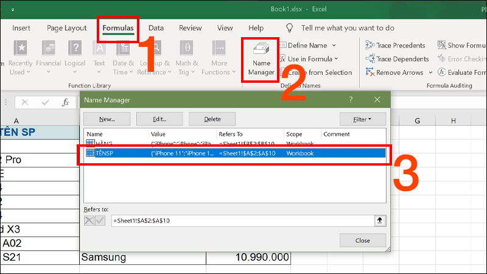This screenshot has width=487, height=274.
Task: Click the collapse dialog arrow in Refers to
Action: (x=380, y=220)
